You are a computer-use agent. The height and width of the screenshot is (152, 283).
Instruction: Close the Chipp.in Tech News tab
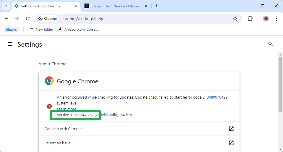[146, 6]
